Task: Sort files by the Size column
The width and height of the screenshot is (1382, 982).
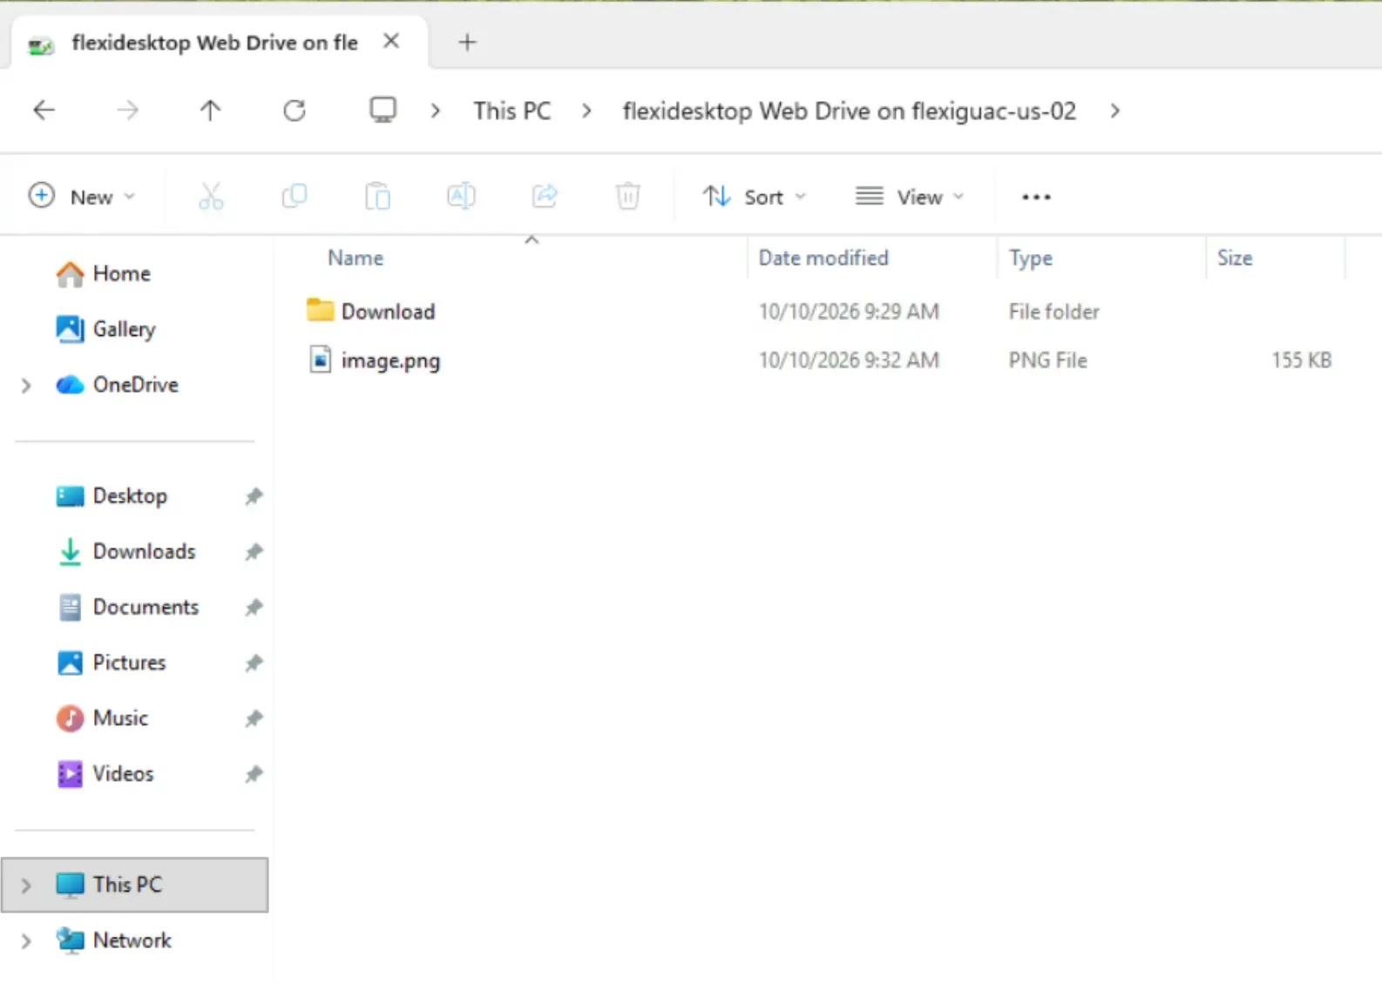Action: (x=1235, y=258)
